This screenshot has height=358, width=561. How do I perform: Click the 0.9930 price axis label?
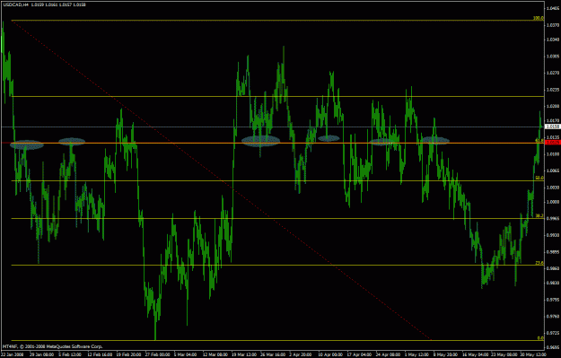(553, 235)
